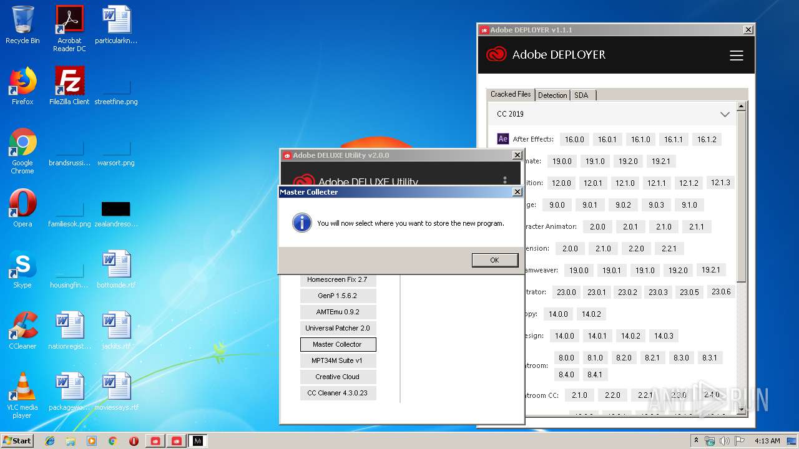This screenshot has width=799, height=449.
Task: Click OK in the Master Collecter dialog
Action: (494, 260)
